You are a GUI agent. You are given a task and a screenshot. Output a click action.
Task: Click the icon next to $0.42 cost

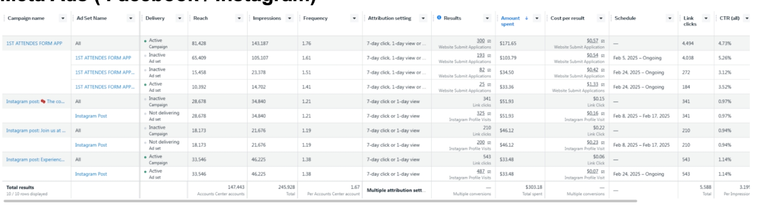point(602,70)
